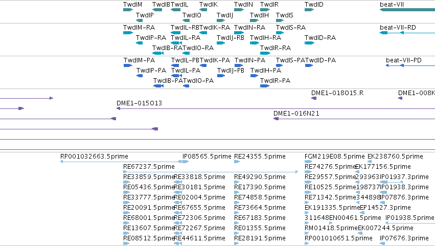This screenshot has width=435, height=246.
Task: Click the TwdlL-PA protein label
Action: 186,71
